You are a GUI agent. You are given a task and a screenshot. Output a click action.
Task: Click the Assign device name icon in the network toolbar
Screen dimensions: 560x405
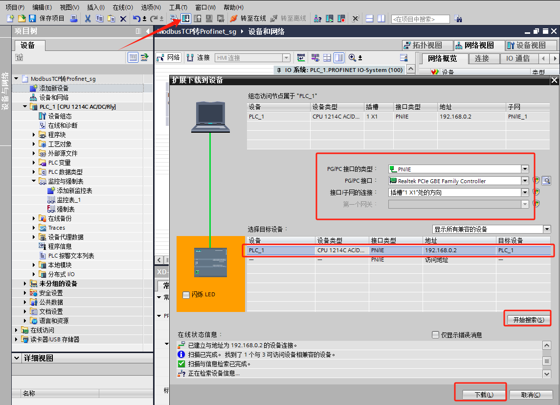[x=301, y=58]
